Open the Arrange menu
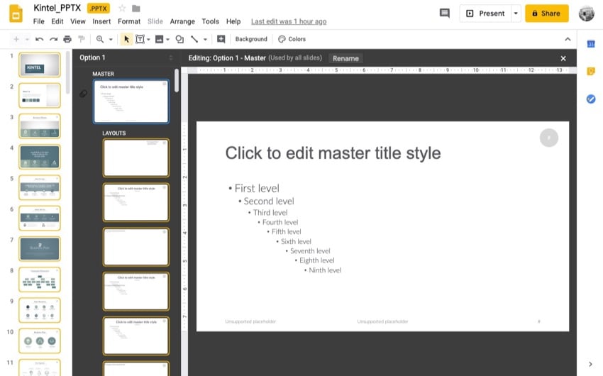 [182, 21]
